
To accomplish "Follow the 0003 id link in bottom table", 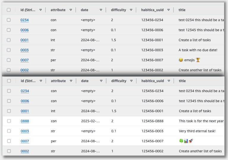I will pyautogui.click(x=25, y=131).
